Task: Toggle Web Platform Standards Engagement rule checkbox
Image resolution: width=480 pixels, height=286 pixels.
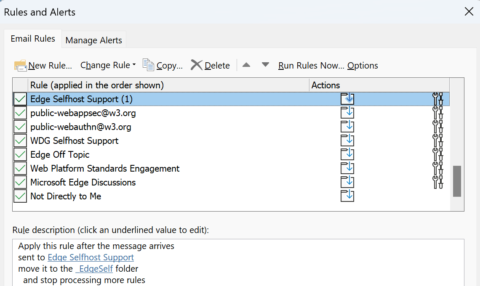Action: point(20,168)
